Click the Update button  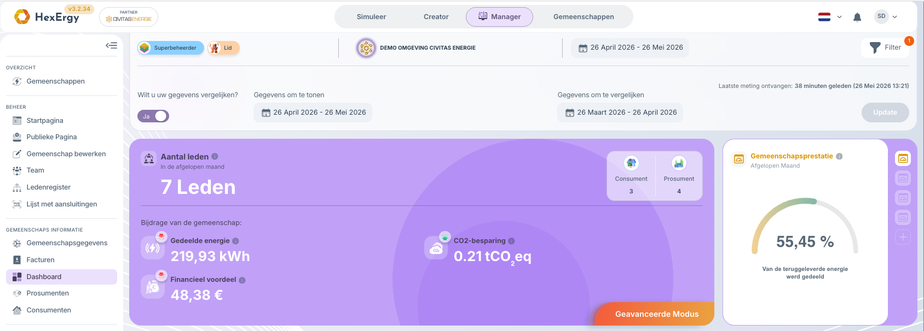[x=885, y=113]
